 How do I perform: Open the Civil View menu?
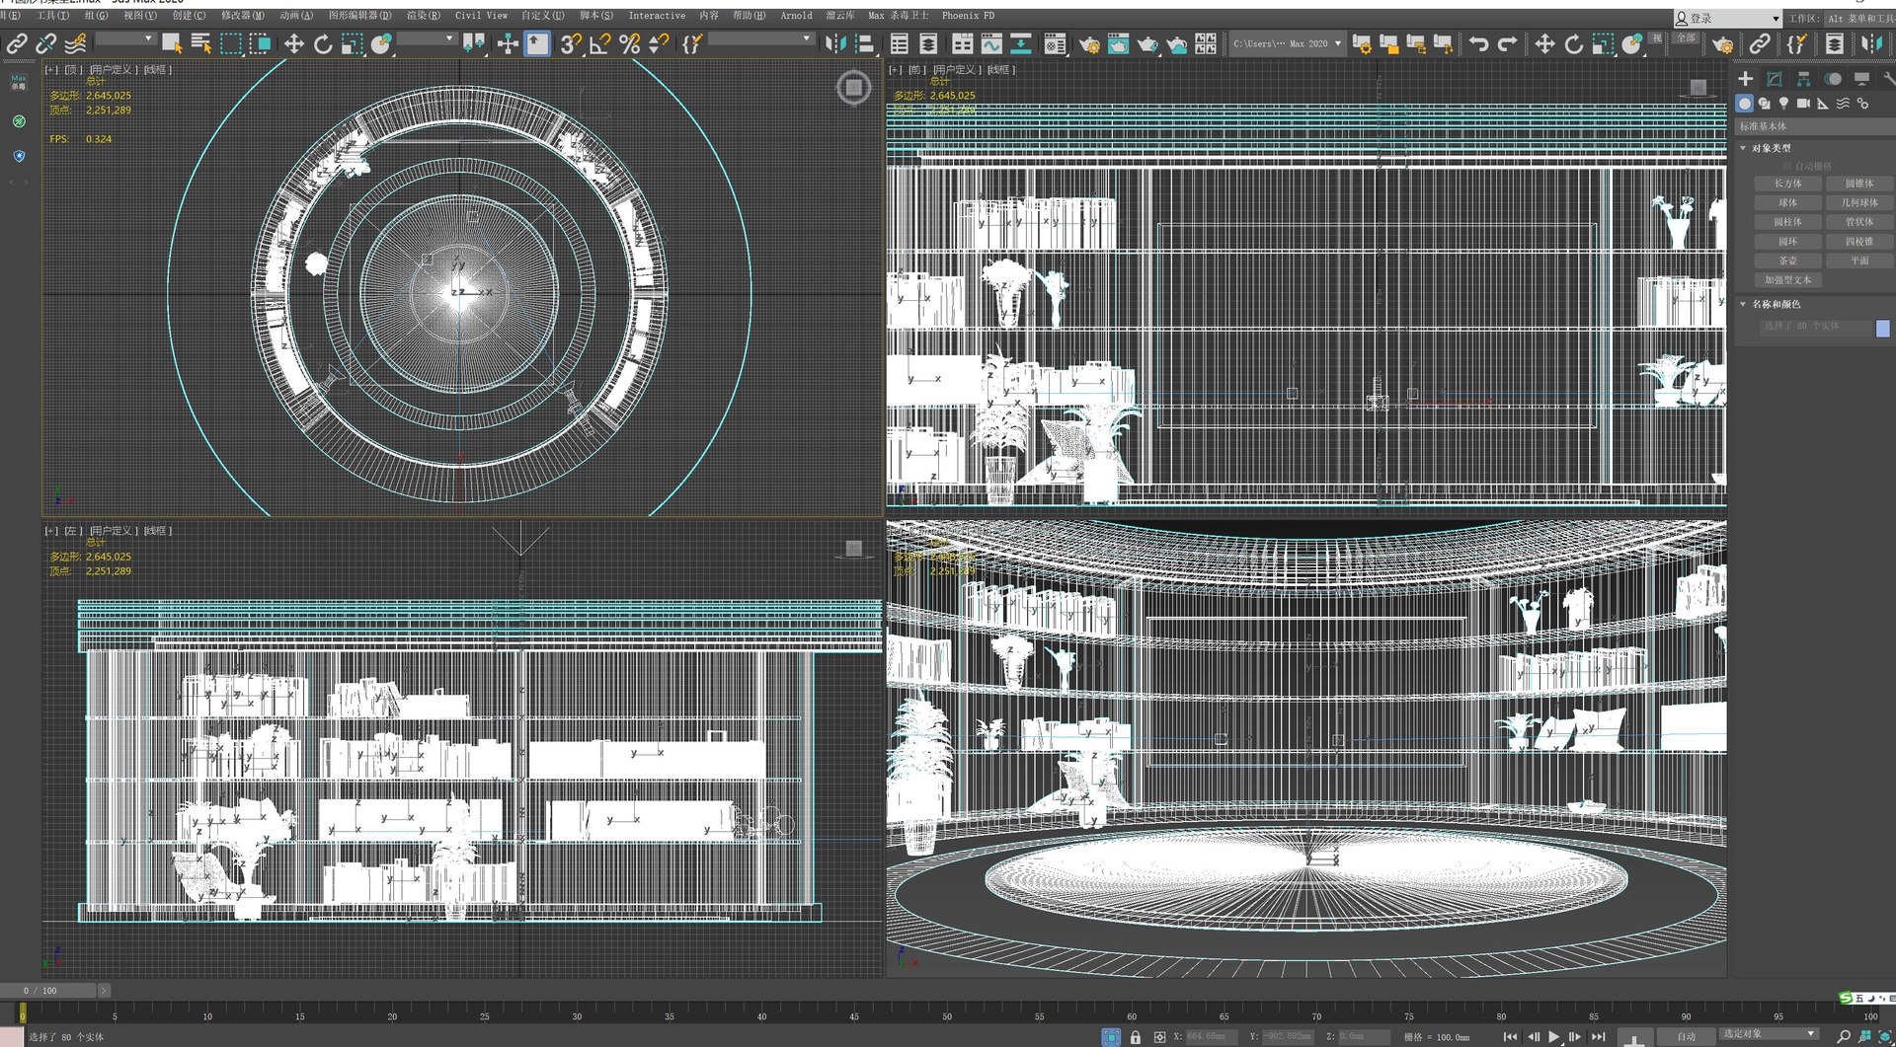481,16
